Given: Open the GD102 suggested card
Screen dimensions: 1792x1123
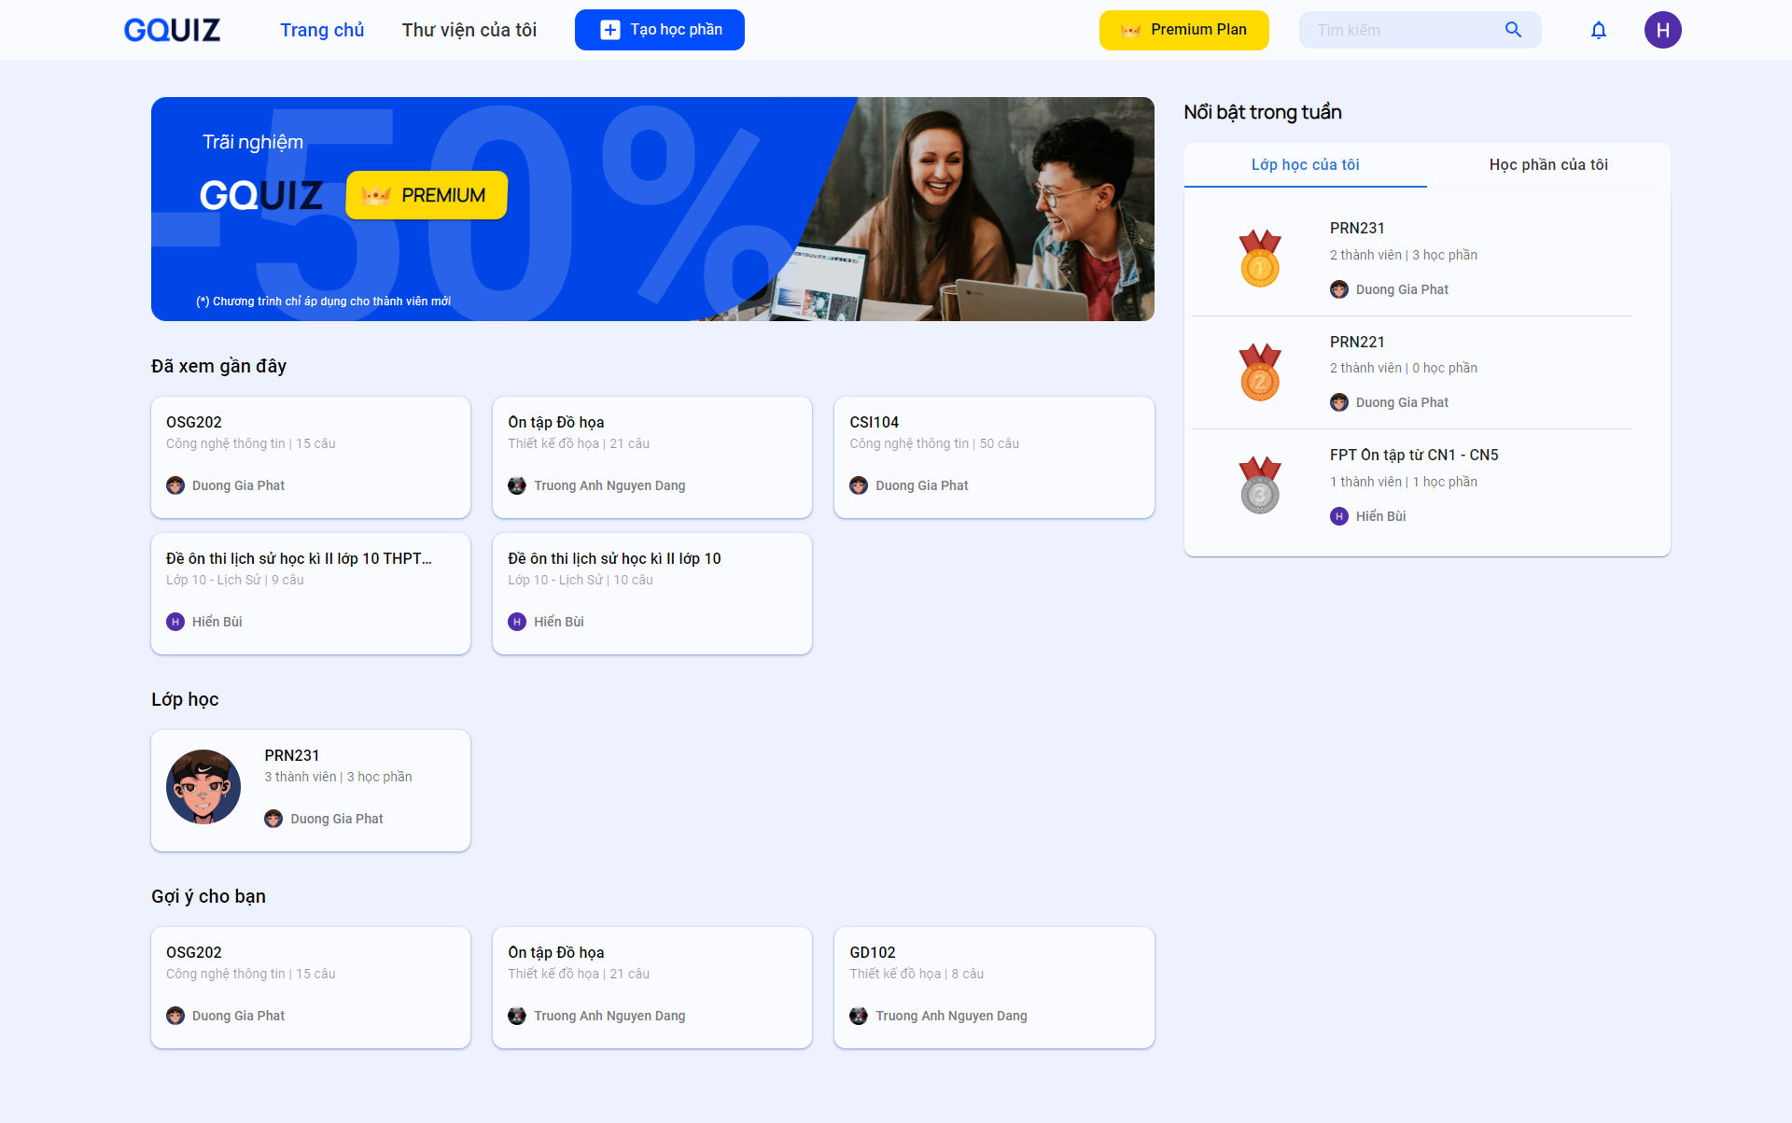Looking at the screenshot, I should click(x=993, y=987).
